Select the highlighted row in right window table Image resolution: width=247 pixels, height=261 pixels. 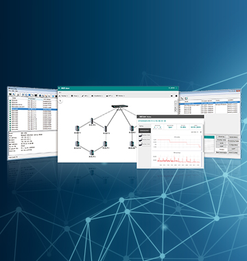click(x=209, y=102)
